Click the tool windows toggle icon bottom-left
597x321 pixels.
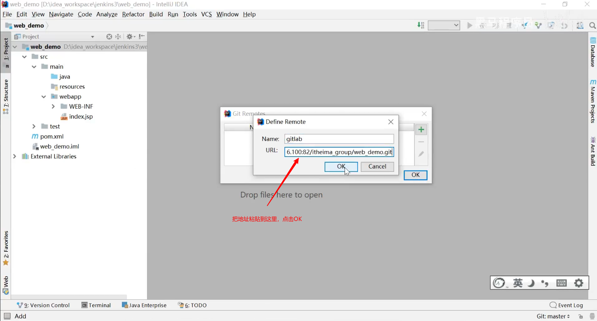[x=7, y=316]
